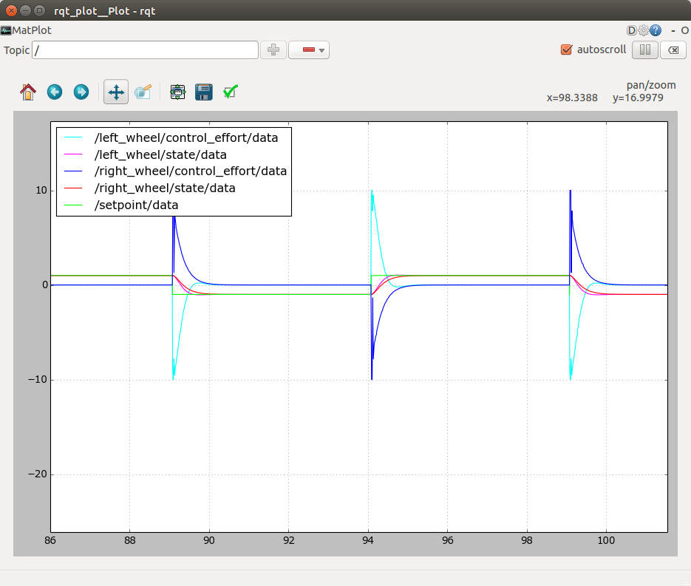Save the figure with floppy disk icon
691x586 pixels.
pos(204,92)
